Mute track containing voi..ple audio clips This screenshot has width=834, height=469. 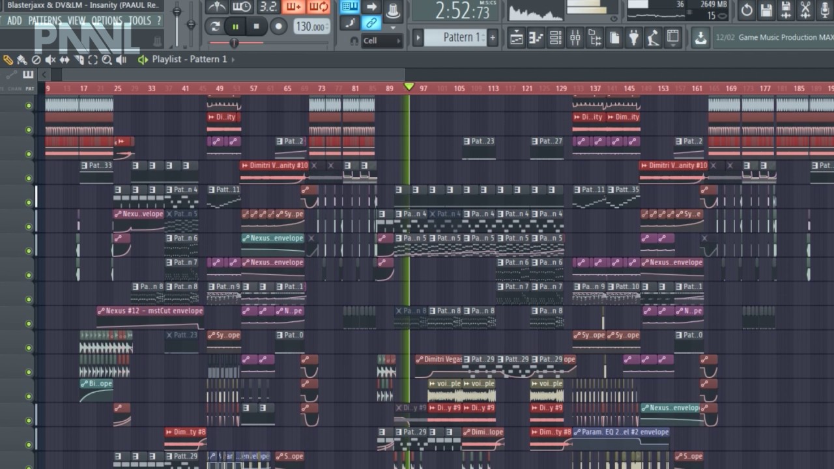coord(29,396)
